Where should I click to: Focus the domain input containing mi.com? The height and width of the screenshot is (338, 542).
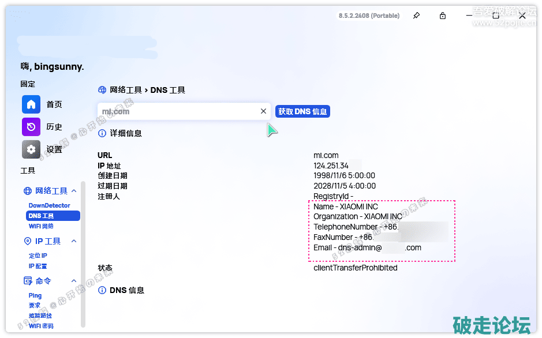pyautogui.click(x=176, y=111)
